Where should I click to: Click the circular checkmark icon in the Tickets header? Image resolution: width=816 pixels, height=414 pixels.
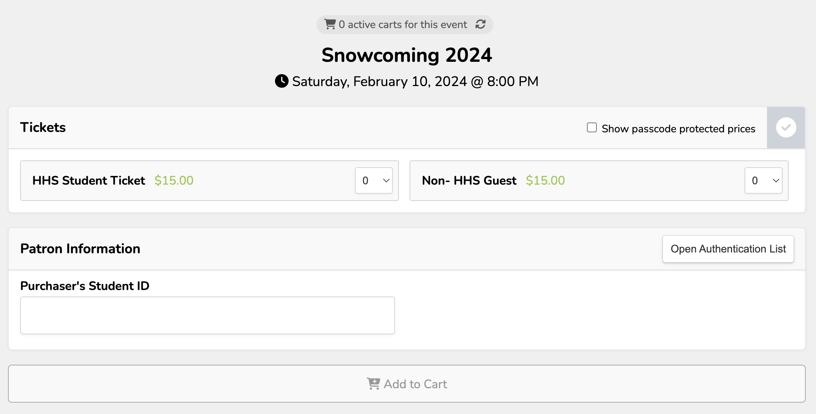tap(786, 127)
